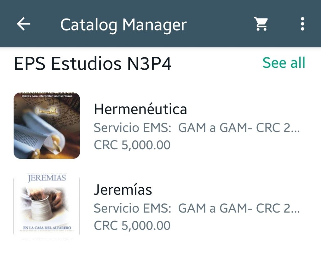Open the shopping cart

click(261, 24)
